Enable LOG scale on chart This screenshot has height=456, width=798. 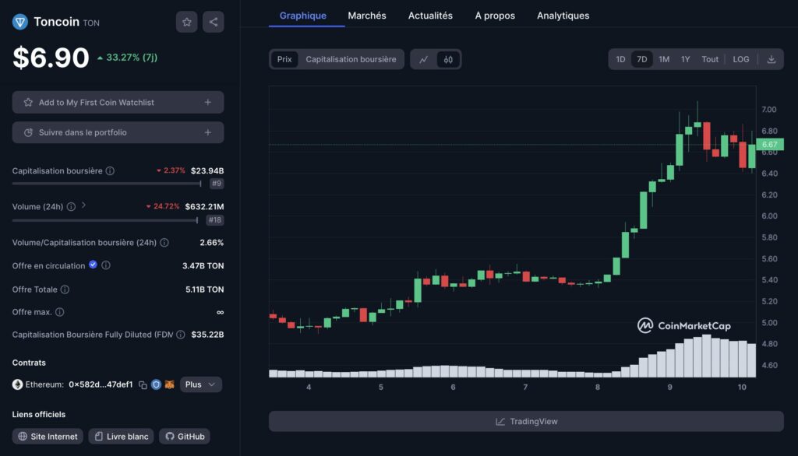740,59
